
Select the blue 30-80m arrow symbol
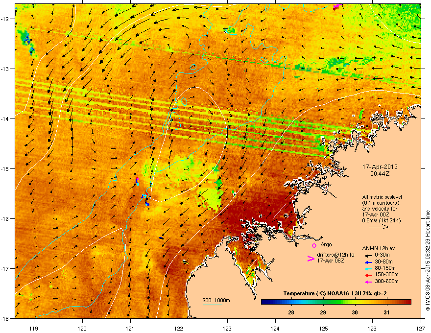pos(368,262)
